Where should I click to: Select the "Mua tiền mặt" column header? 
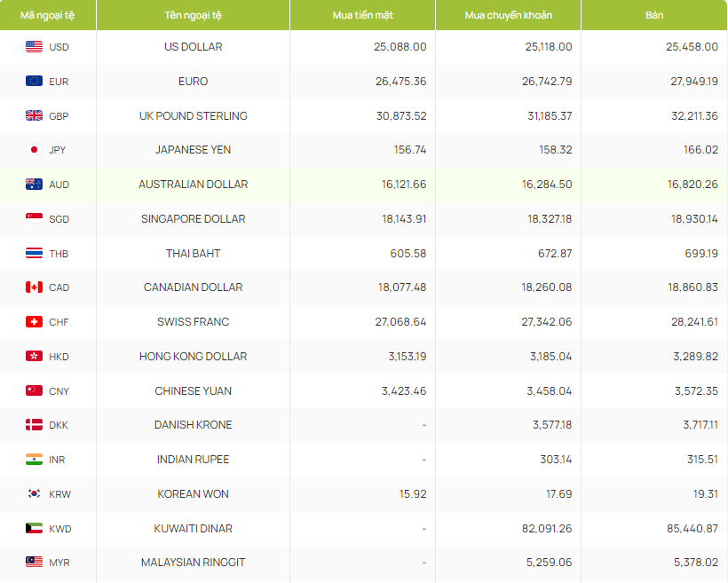362,15
